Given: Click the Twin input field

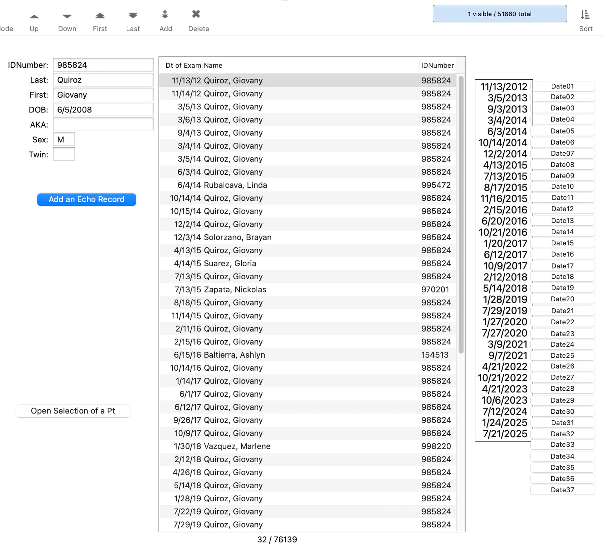Looking at the screenshot, I should click(x=64, y=155).
